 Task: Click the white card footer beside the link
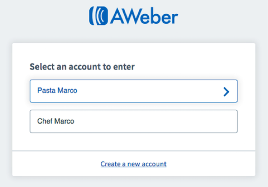pos(210,164)
